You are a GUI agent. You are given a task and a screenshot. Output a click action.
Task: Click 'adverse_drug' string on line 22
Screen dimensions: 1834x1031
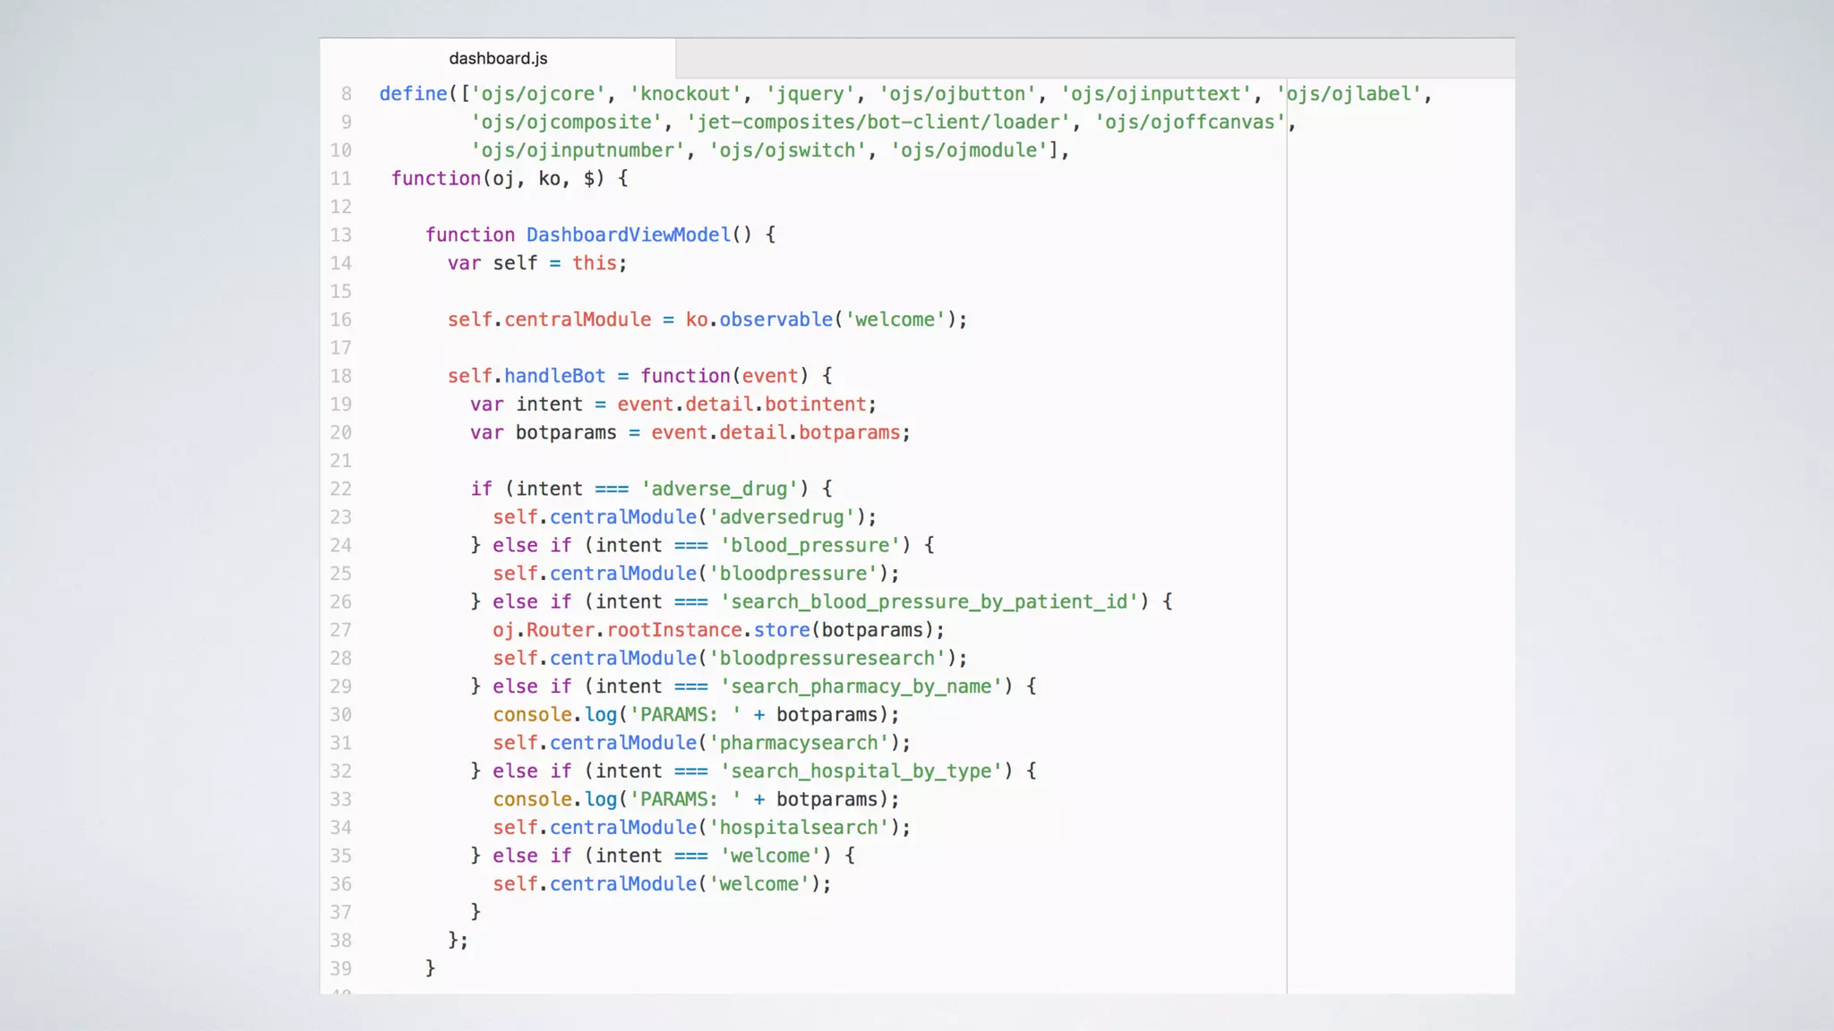719,489
